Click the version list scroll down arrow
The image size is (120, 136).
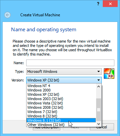point(98,124)
